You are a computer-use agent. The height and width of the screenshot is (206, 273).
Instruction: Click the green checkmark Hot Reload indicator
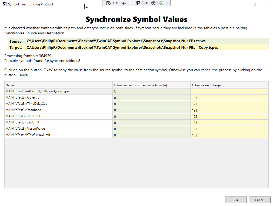click(x=161, y=3)
